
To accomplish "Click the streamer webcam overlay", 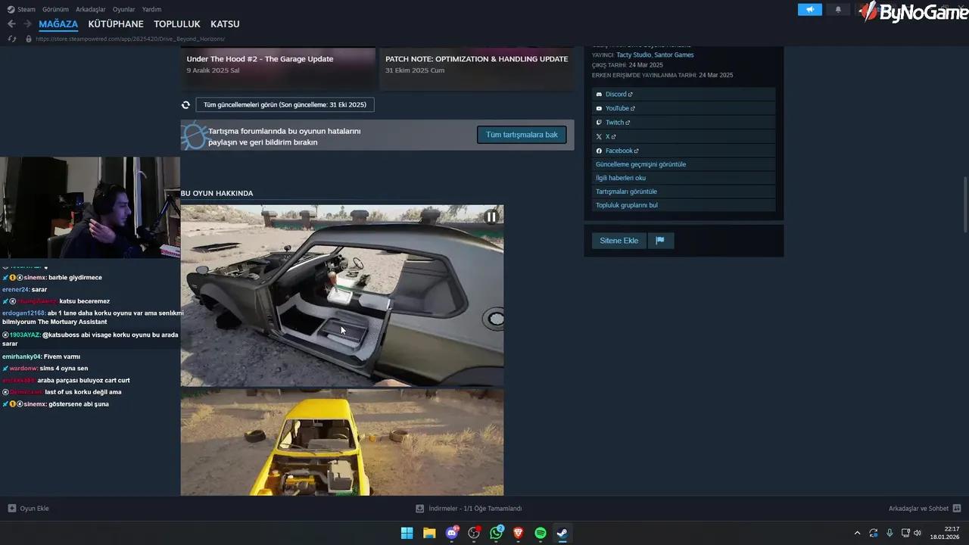I will 90,207.
